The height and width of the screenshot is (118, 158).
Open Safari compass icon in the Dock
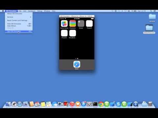point(20,104)
